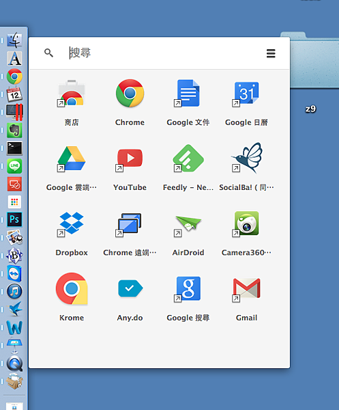Screen dimensions: 339x410
Task: Open Font Book in the Dock
Action: coord(14,58)
